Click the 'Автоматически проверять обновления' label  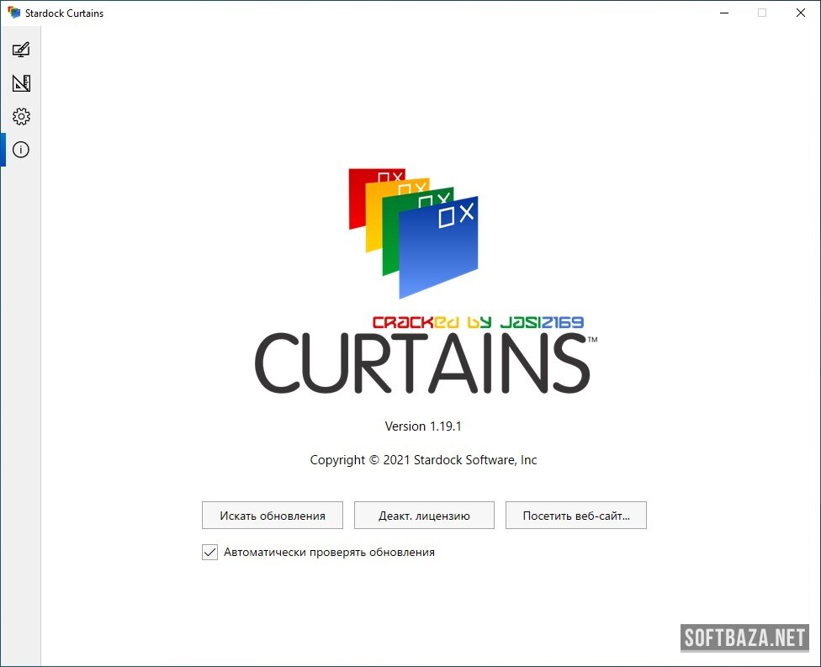coord(329,553)
